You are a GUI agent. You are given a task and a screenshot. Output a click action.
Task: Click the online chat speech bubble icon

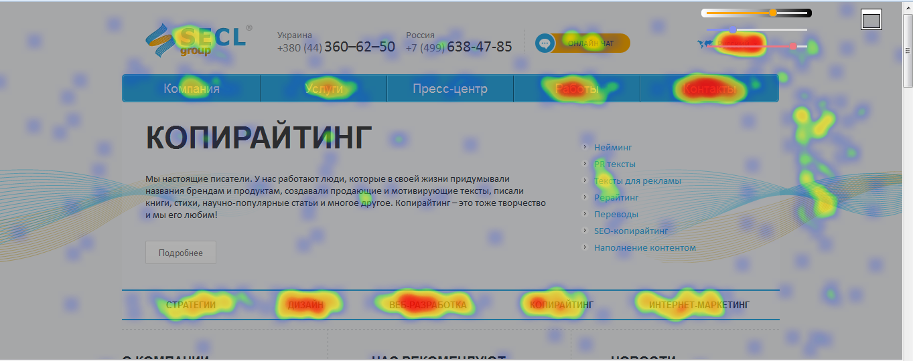[545, 43]
